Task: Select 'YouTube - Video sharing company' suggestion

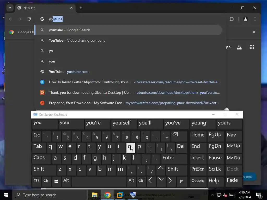Action: coord(129,40)
